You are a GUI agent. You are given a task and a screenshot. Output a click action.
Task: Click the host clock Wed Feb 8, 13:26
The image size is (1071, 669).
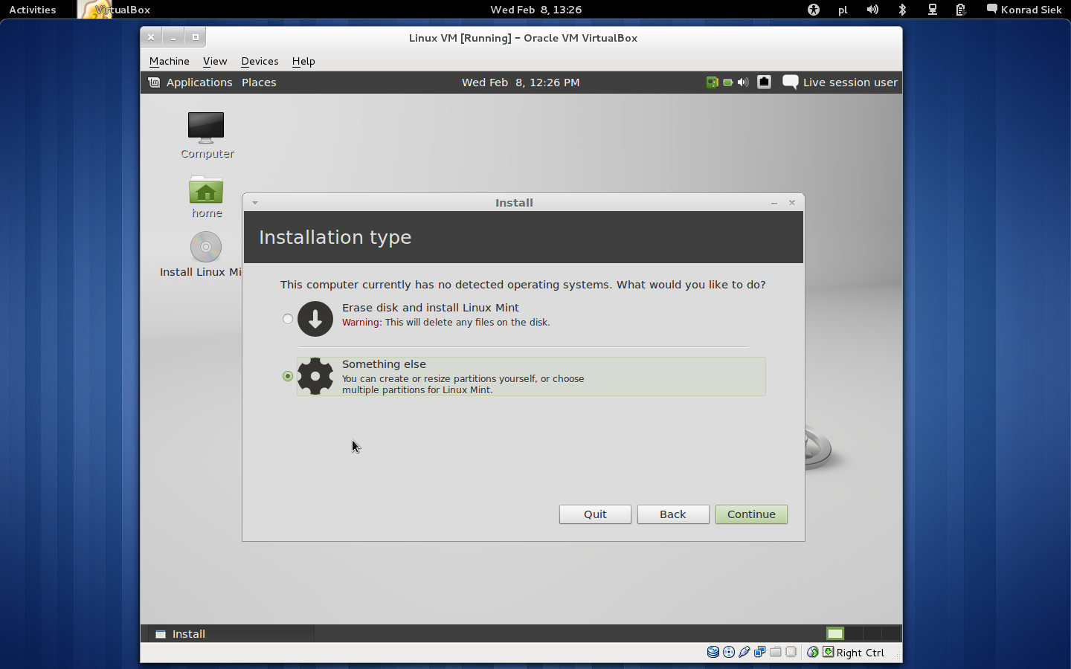click(x=536, y=10)
